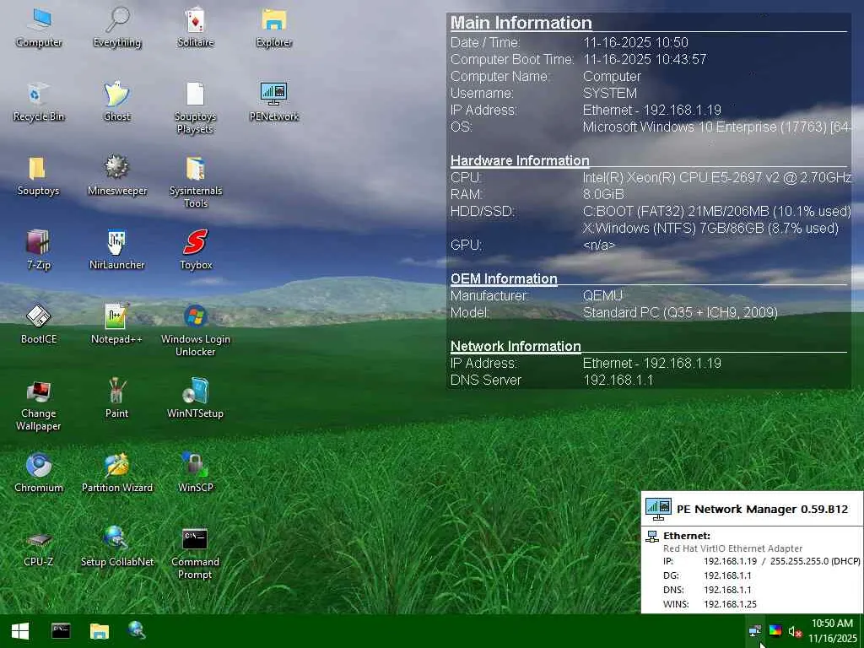Select the Souptoys folder icon
The height and width of the screenshot is (648, 864).
point(38,176)
